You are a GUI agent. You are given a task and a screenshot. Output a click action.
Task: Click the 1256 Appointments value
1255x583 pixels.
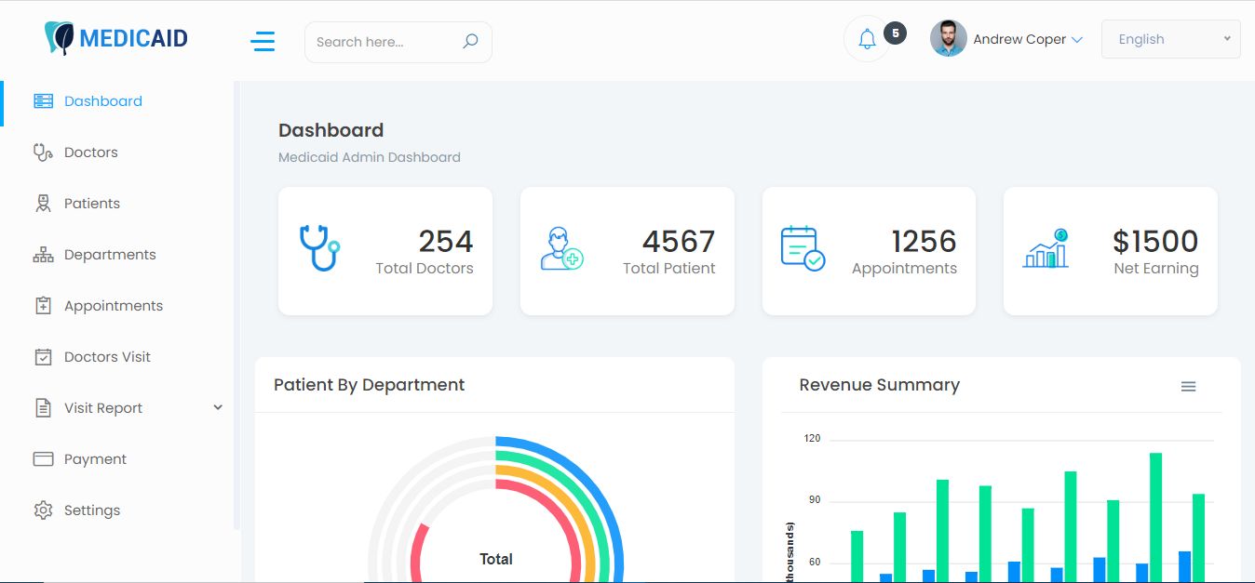pyautogui.click(x=924, y=242)
